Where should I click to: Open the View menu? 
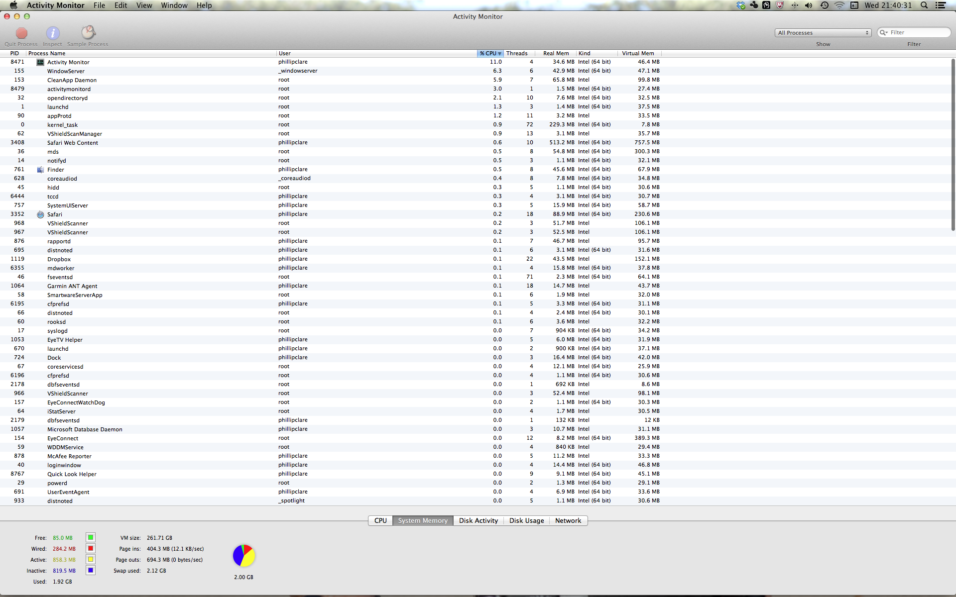pos(144,5)
